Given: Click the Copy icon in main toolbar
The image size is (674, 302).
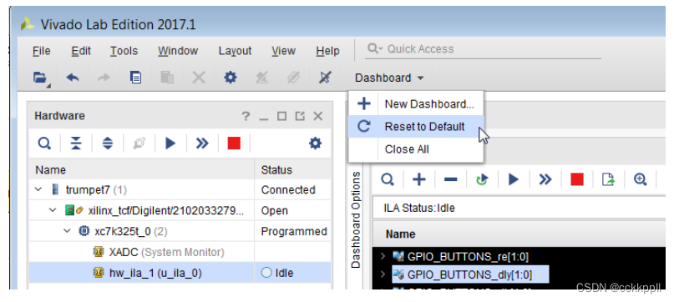Looking at the screenshot, I should 136,78.
